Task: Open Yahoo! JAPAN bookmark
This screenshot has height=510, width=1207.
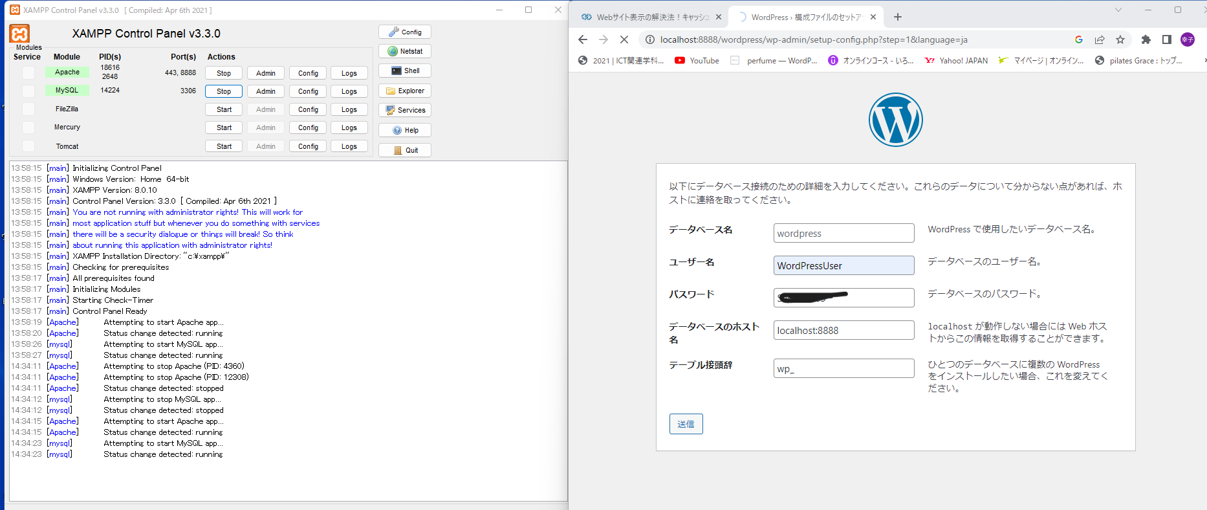Action: tap(956, 60)
